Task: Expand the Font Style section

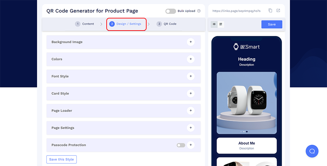Action: point(191,76)
